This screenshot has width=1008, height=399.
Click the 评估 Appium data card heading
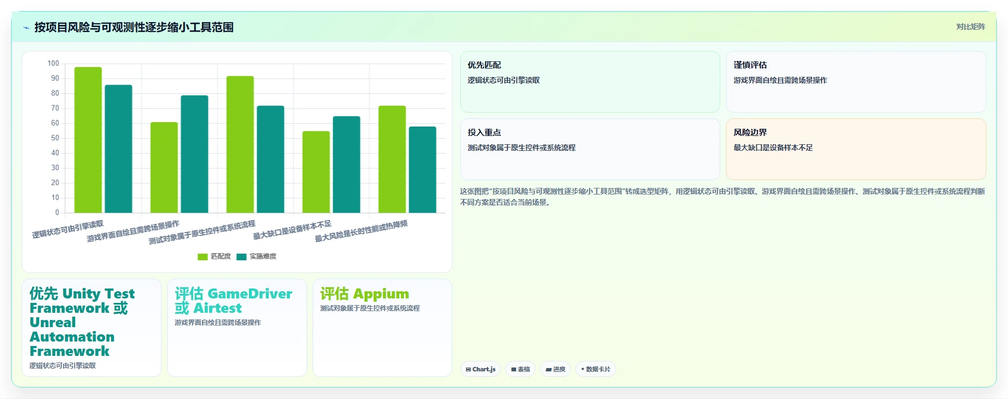tap(365, 293)
